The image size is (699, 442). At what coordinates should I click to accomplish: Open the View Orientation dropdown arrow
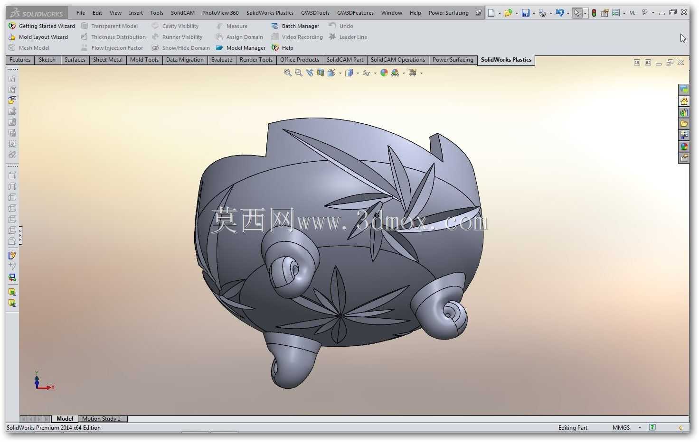point(340,73)
